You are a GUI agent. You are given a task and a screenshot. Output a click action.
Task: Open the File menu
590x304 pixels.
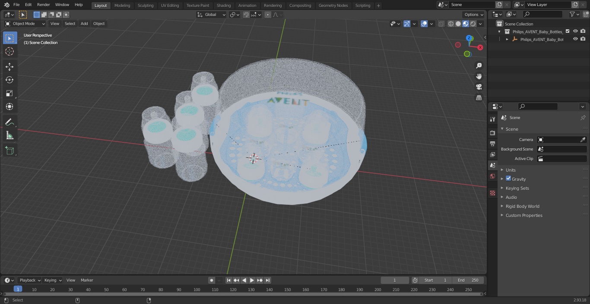16,5
